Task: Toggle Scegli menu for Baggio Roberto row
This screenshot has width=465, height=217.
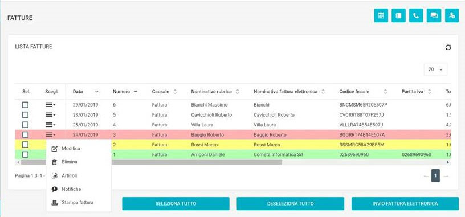Action: click(x=50, y=135)
